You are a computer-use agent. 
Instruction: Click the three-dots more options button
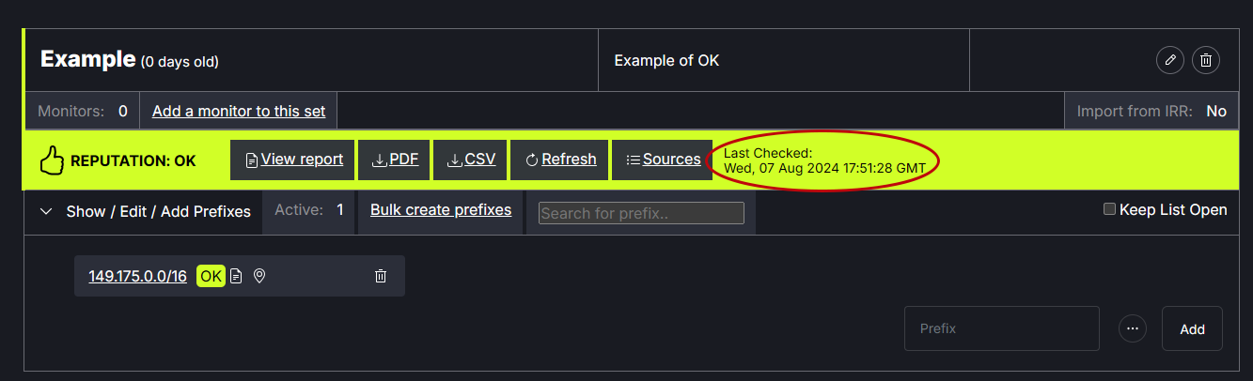point(1133,328)
